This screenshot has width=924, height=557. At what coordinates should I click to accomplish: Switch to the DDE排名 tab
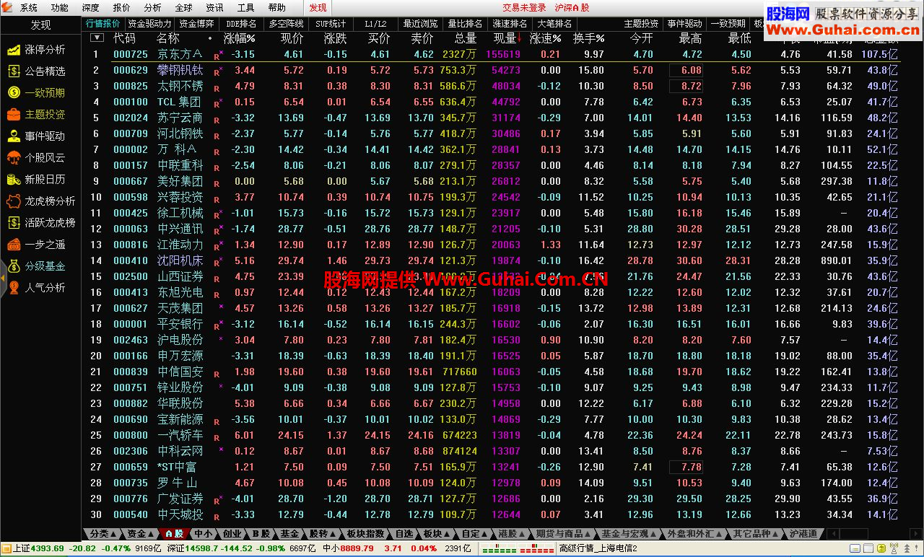coord(241,23)
